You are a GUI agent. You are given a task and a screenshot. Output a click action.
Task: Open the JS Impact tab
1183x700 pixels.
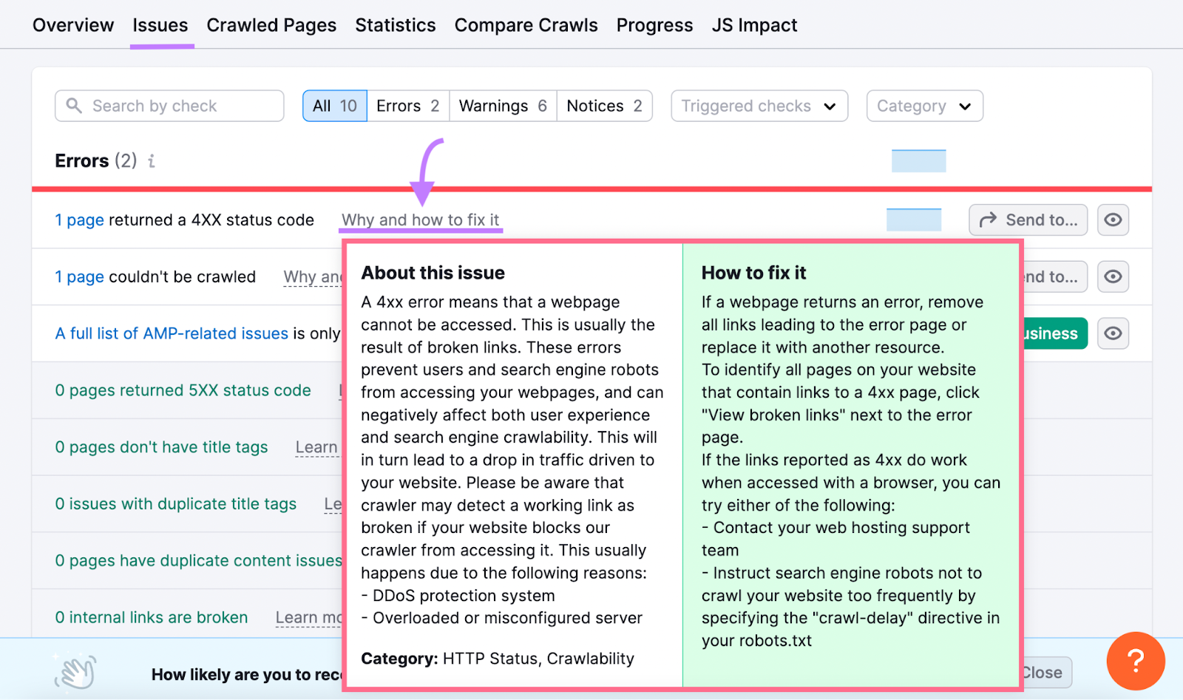(755, 25)
